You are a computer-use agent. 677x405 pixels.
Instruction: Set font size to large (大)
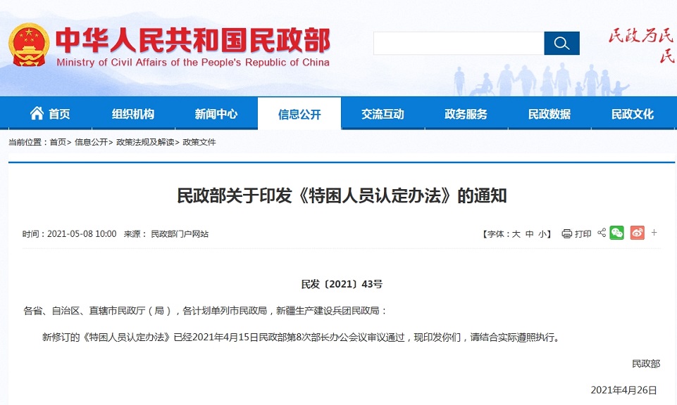[x=516, y=234]
